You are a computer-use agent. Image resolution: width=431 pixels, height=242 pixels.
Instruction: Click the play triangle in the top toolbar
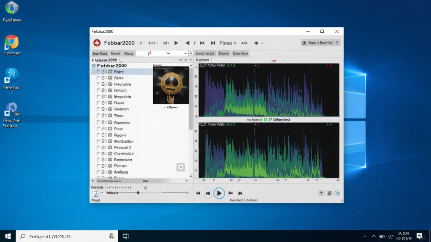176,43
